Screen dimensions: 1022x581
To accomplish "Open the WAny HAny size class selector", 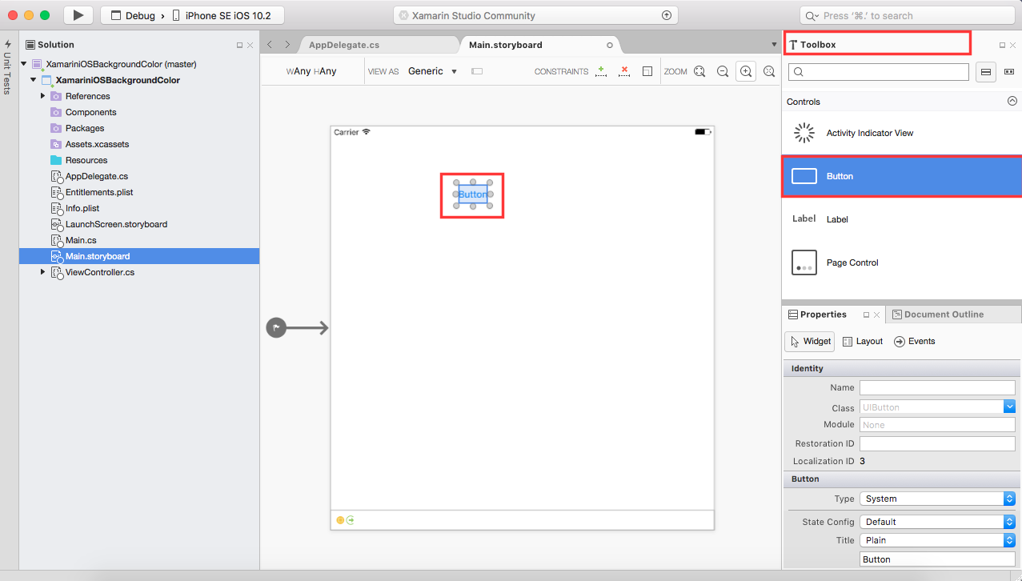I will coord(311,71).
